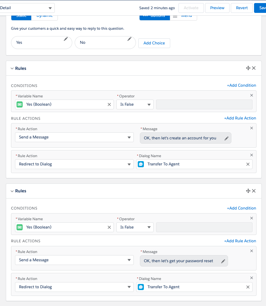Viewport: 266px width, 306px height.
Task: Click the move handle on second Rules section
Action: [248, 191]
